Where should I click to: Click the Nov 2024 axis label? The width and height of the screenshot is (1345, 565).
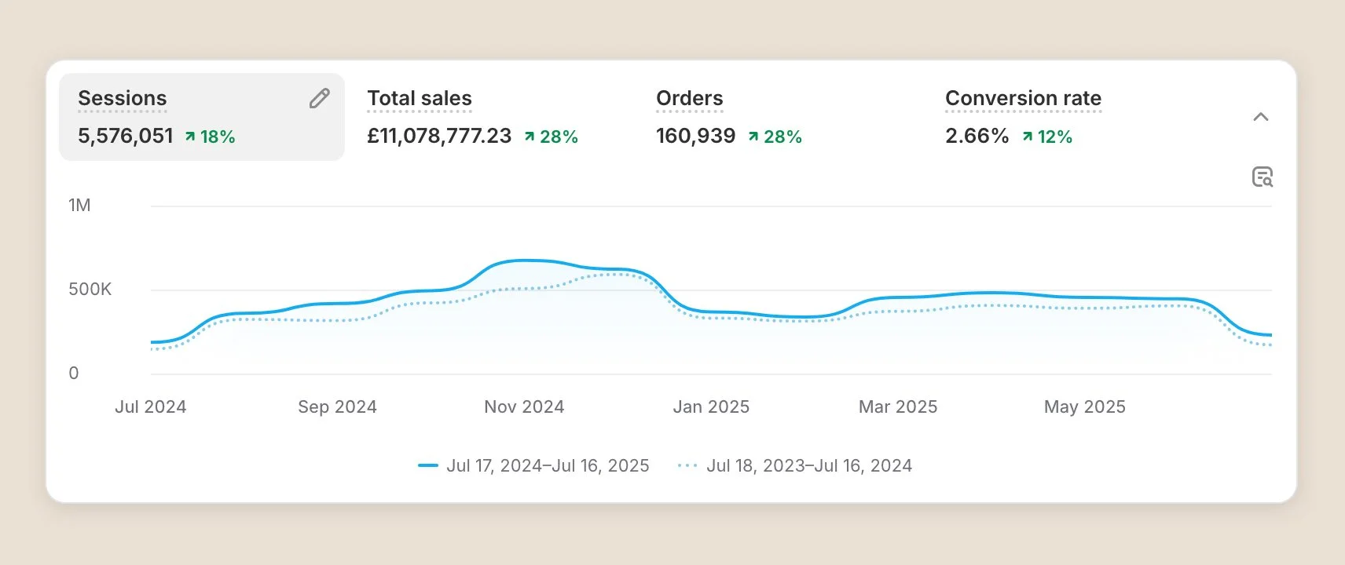point(524,406)
